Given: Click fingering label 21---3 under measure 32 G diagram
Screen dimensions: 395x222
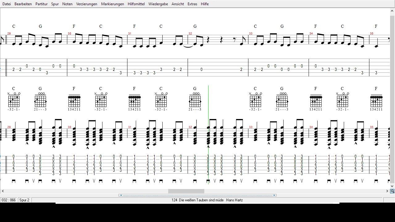Looking at the screenshot, I should [195, 109].
